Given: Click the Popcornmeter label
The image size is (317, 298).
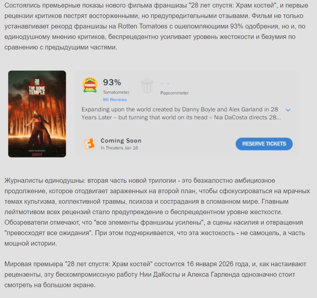Looking at the screenshot, I should tap(175, 93).
